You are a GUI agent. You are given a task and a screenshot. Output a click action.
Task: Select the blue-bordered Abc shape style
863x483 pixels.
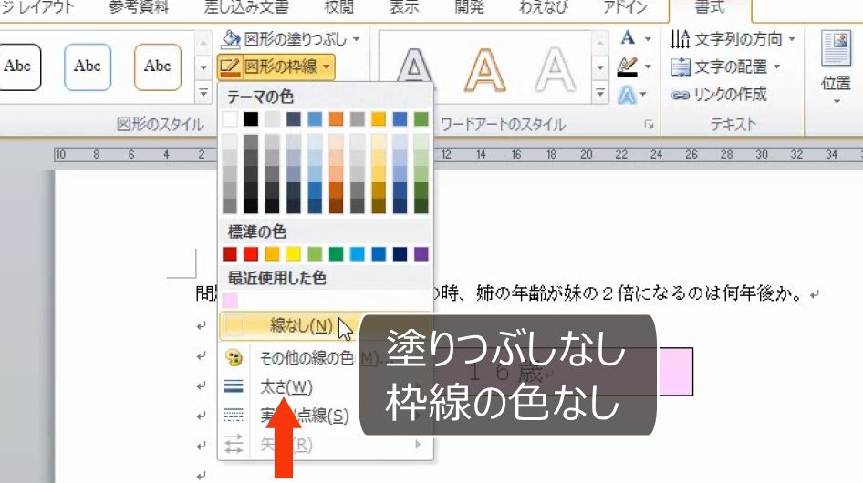pyautogui.click(x=88, y=67)
